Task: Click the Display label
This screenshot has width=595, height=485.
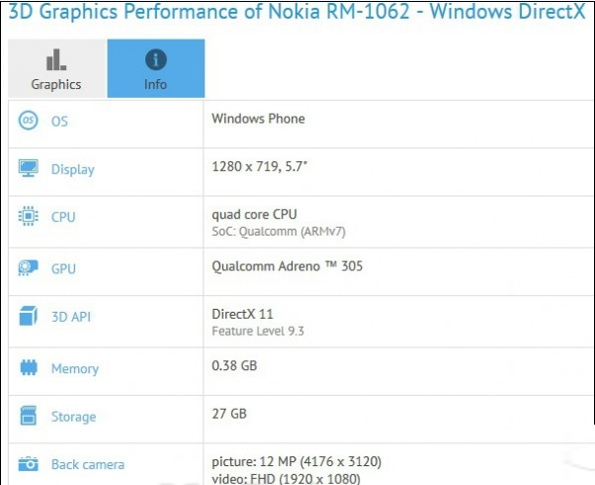Action: point(73,169)
